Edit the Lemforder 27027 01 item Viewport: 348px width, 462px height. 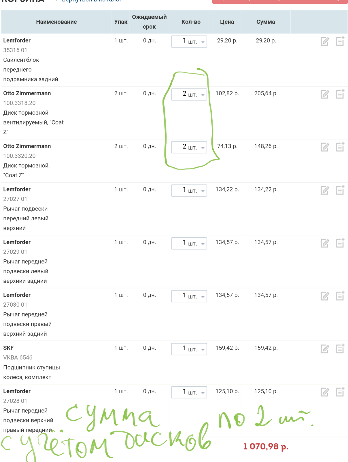click(x=325, y=190)
